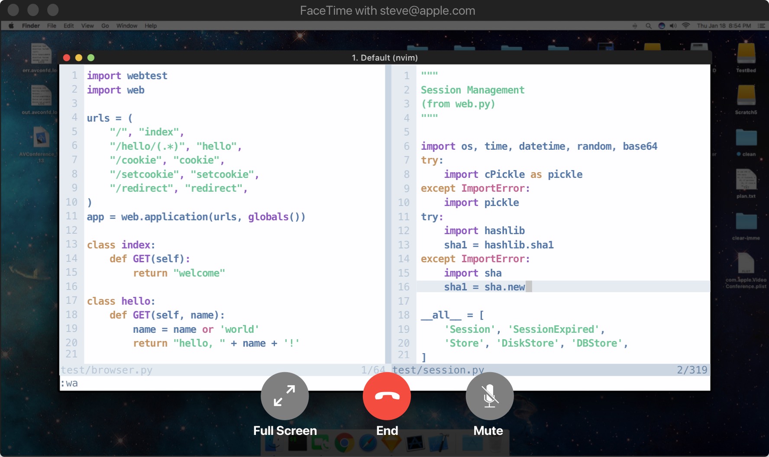Launch Siri from the menu bar
Image resolution: width=769 pixels, height=457 pixels.
pyautogui.click(x=661, y=26)
